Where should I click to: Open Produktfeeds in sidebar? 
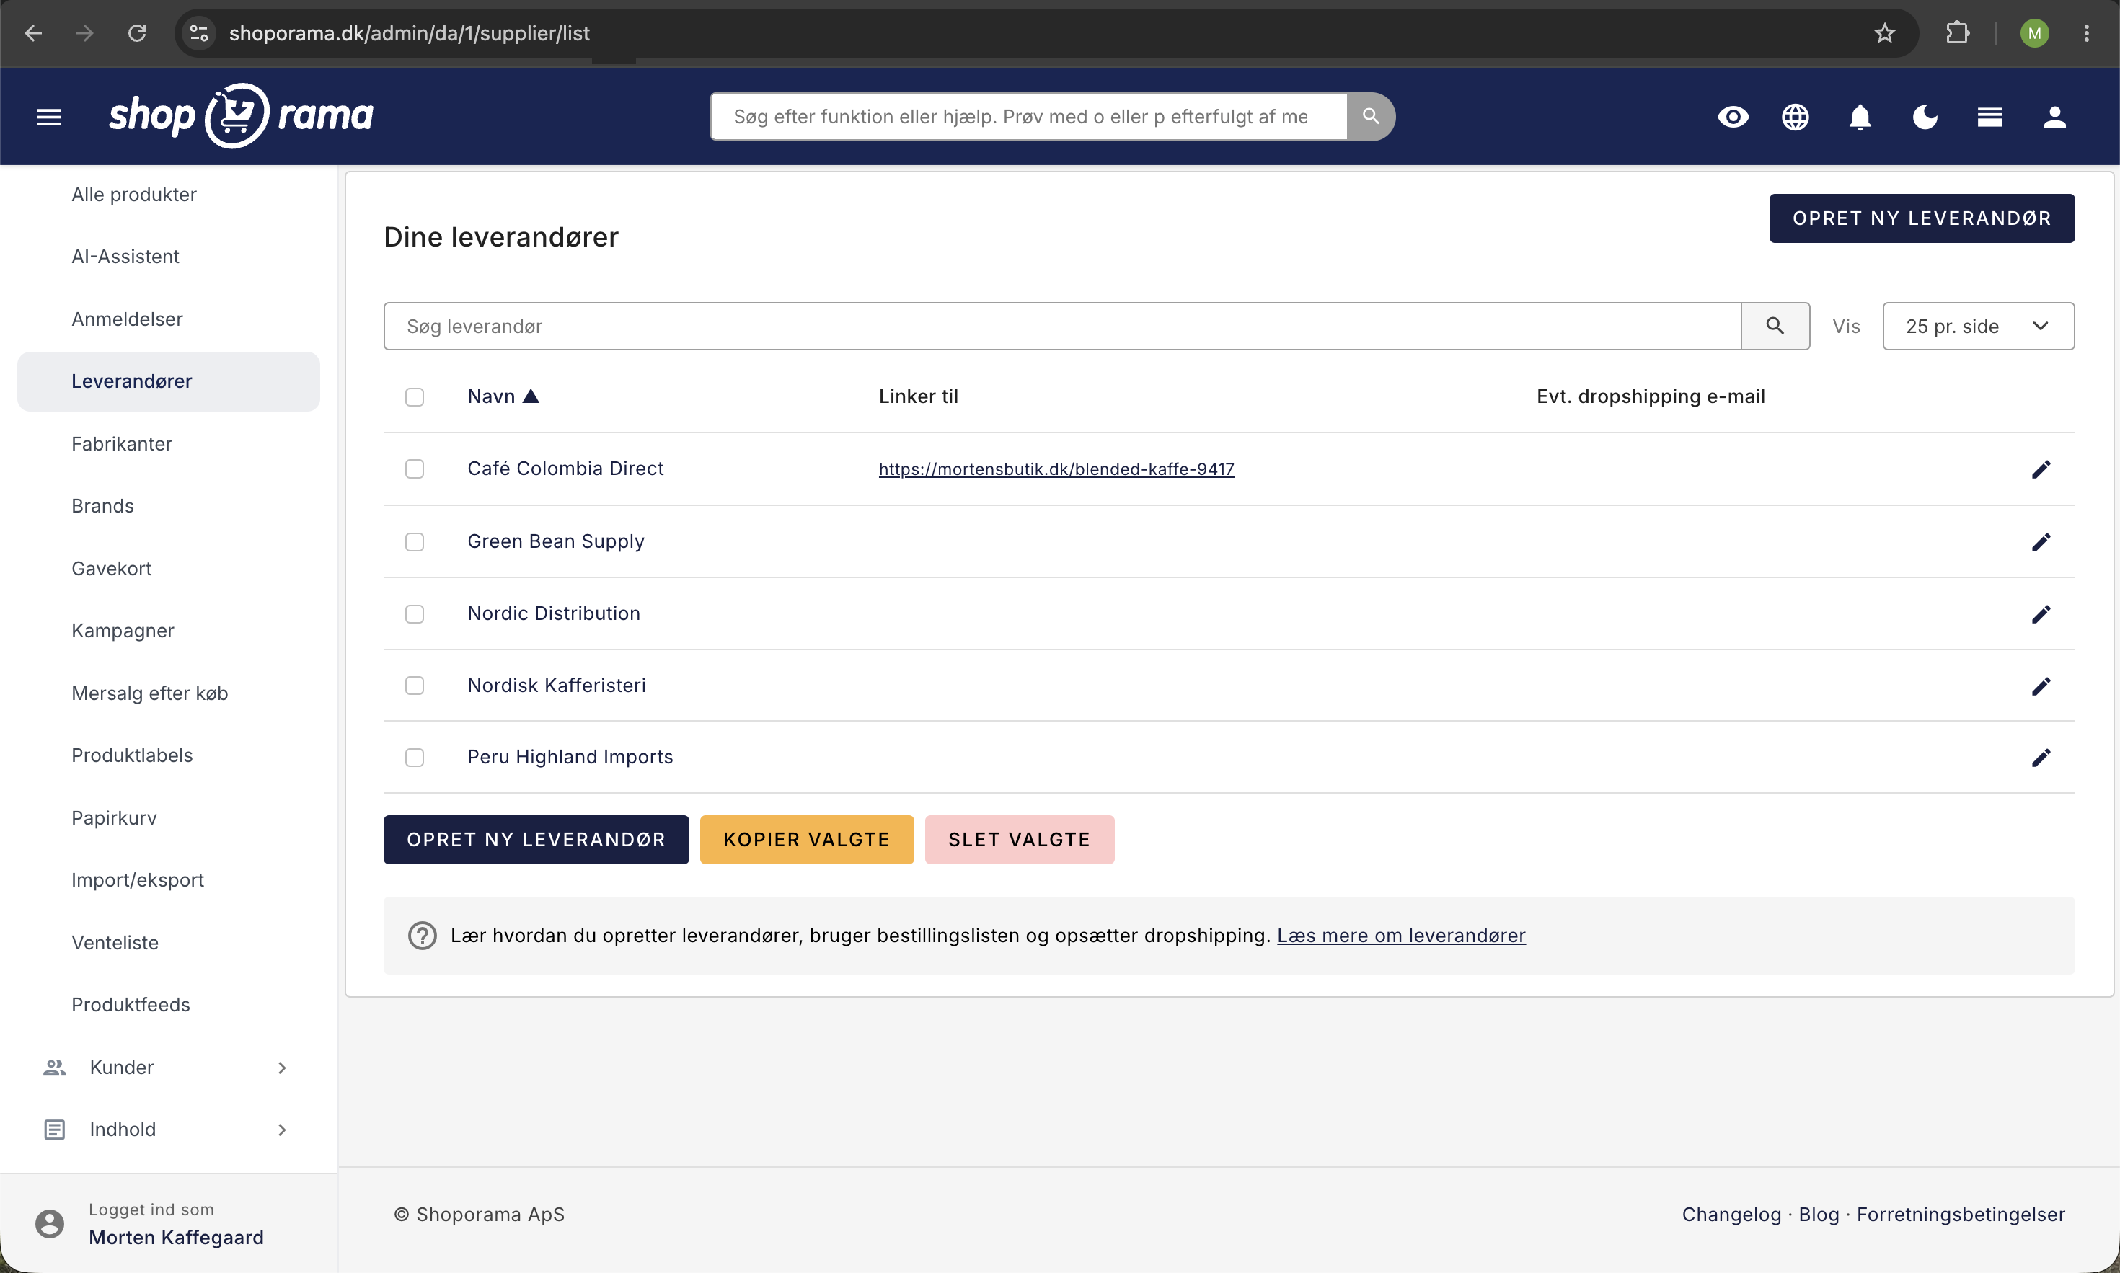pos(131,1005)
